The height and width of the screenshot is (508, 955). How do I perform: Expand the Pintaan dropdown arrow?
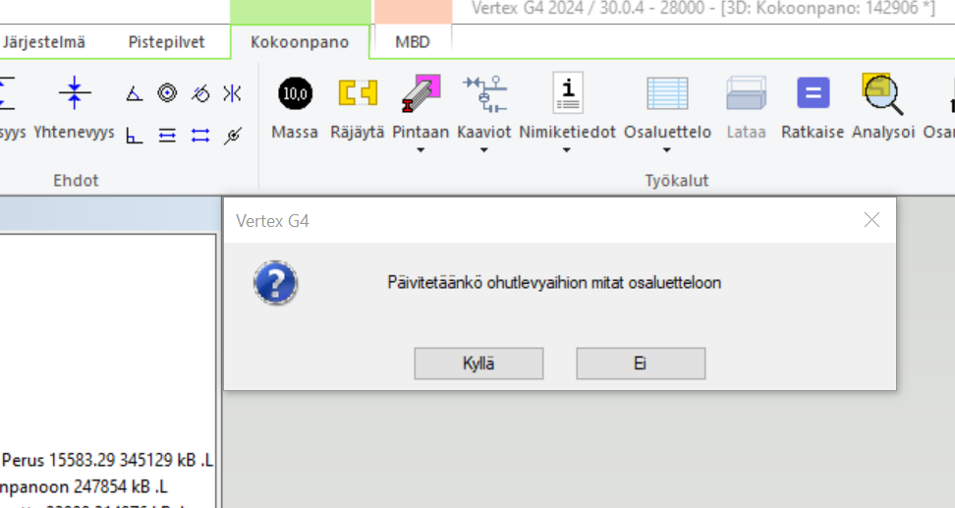(x=421, y=150)
